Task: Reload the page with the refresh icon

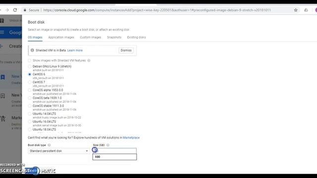Action: [x=15, y=10]
